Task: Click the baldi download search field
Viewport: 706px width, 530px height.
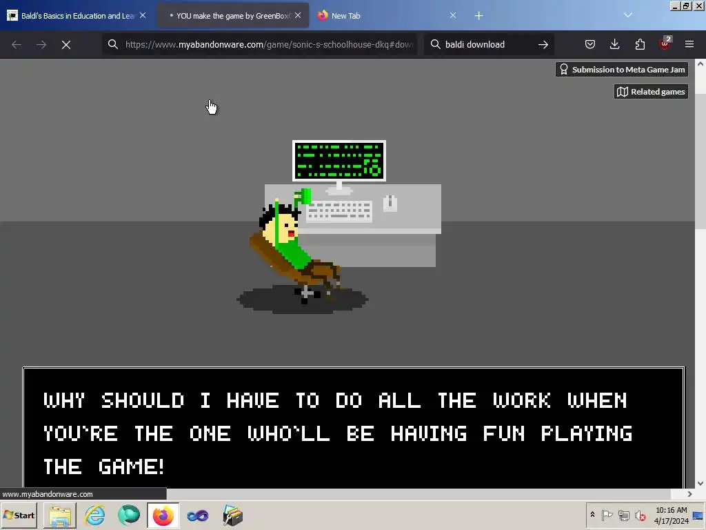Action: pos(489,44)
